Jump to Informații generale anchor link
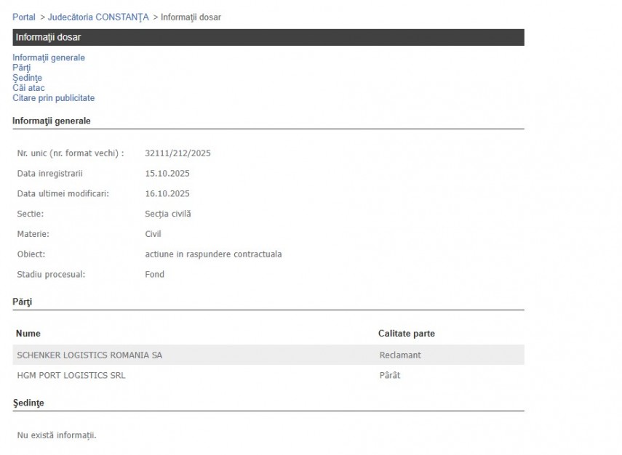Screen dimensions: 622x455 coord(49,57)
